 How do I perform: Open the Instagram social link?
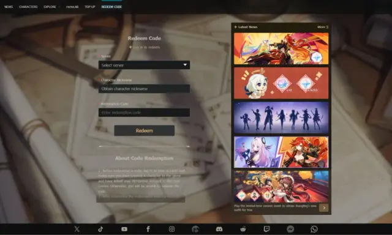point(171,229)
